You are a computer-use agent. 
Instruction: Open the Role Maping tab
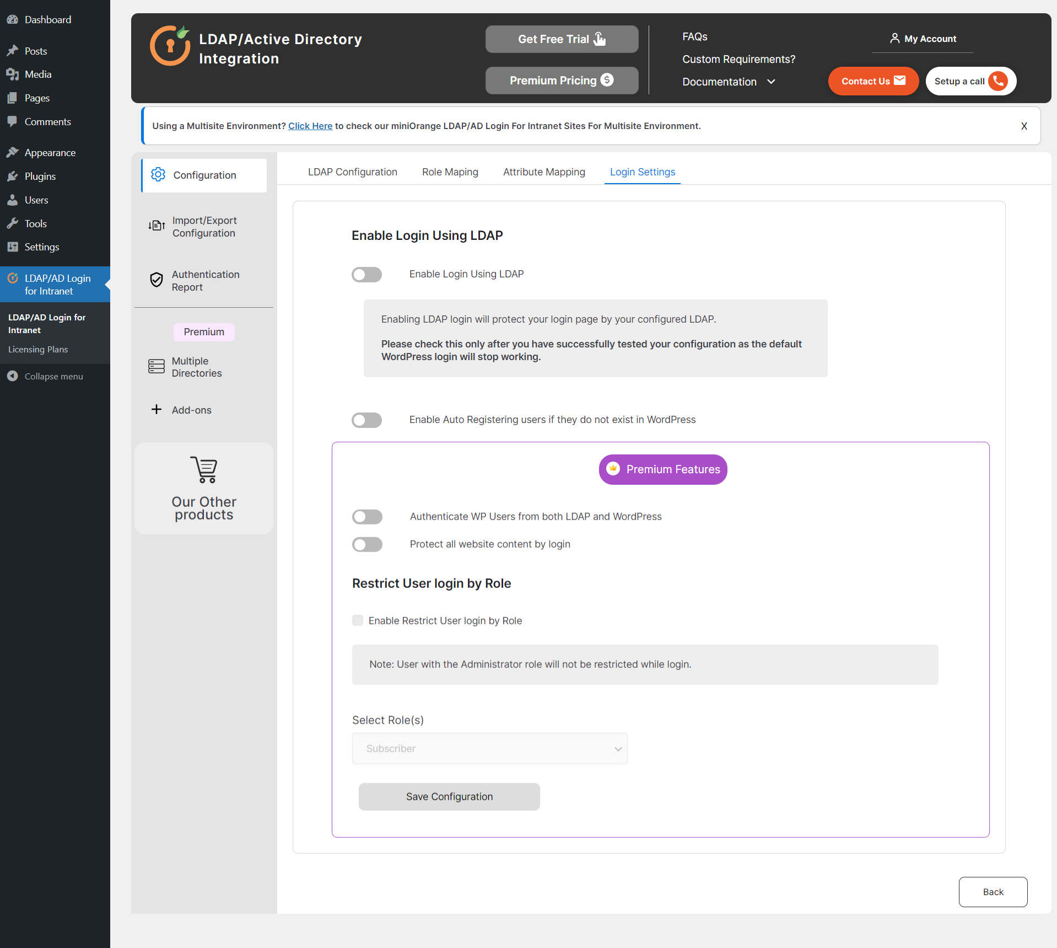click(x=450, y=172)
